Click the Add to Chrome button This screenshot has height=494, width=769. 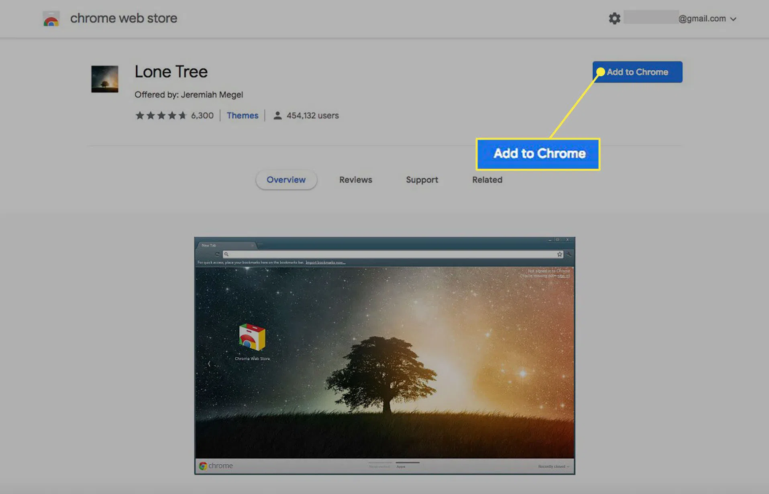click(637, 72)
